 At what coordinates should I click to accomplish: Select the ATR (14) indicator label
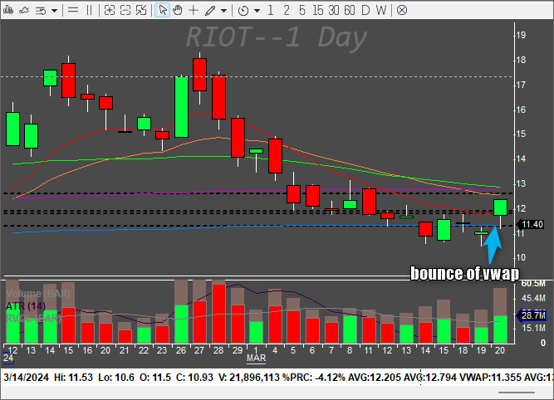[26, 305]
